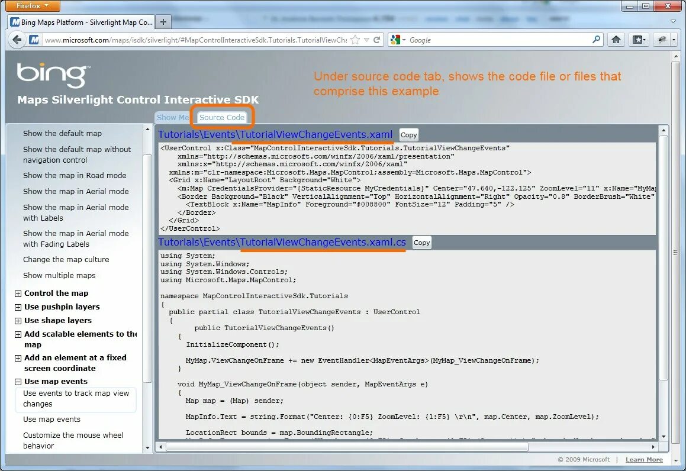This screenshot has height=471, width=686.
Task: List all tabs dropdown arrow
Action: (674, 21)
